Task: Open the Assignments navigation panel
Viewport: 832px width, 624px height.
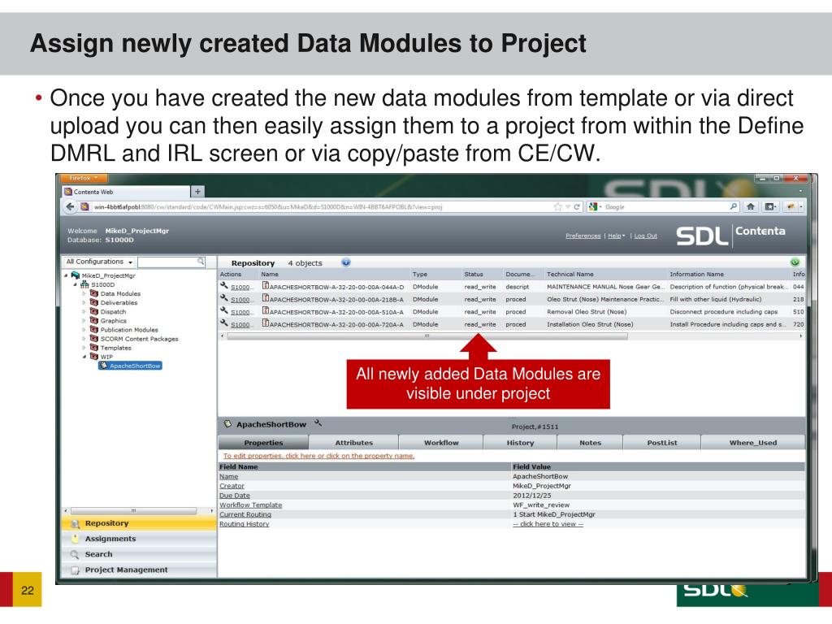Action: click(139, 539)
